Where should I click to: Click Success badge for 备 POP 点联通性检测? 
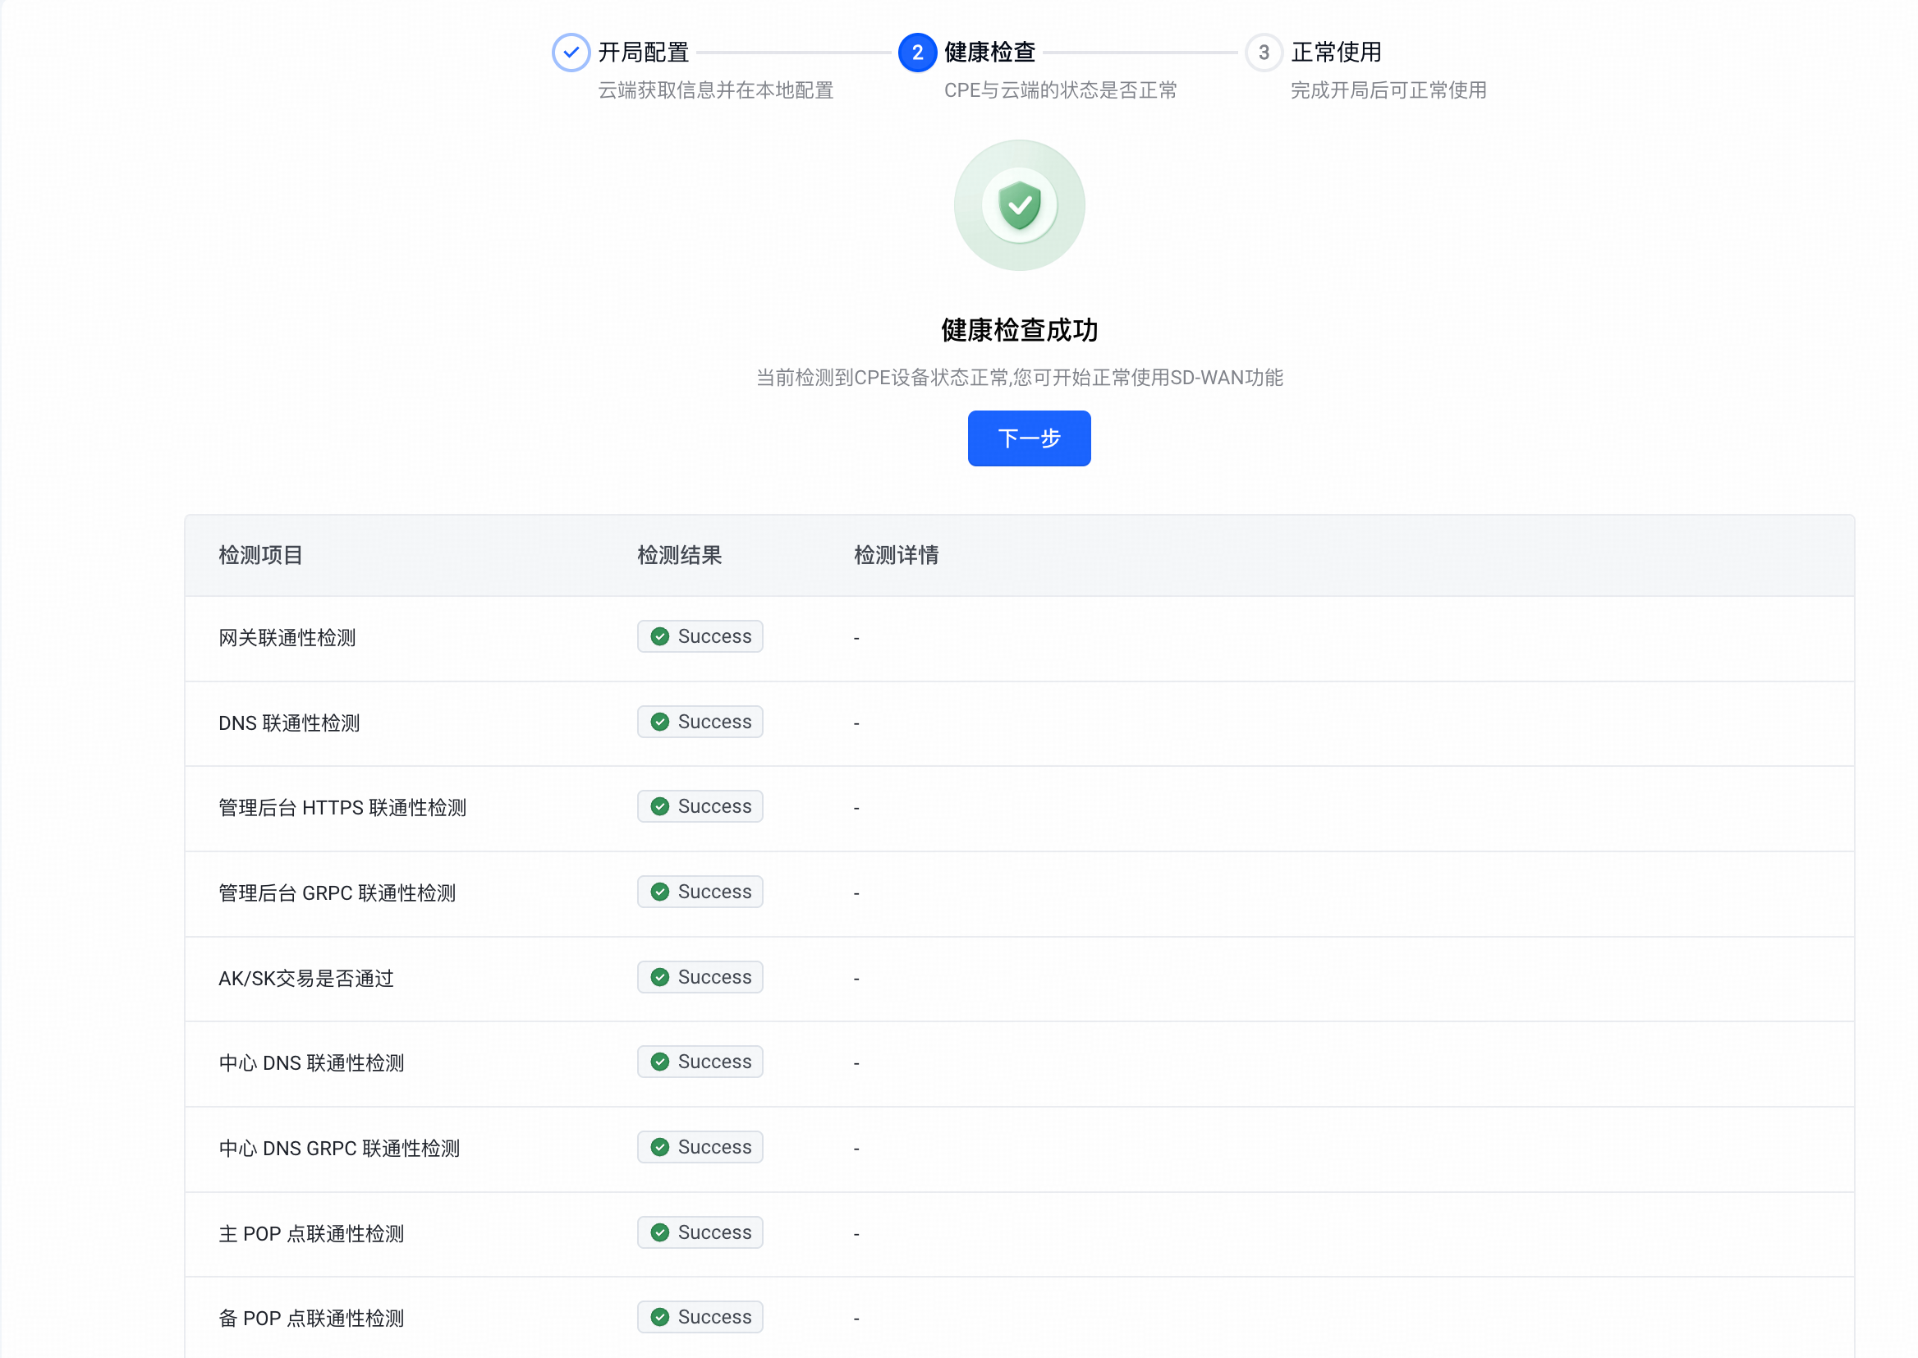point(700,1316)
